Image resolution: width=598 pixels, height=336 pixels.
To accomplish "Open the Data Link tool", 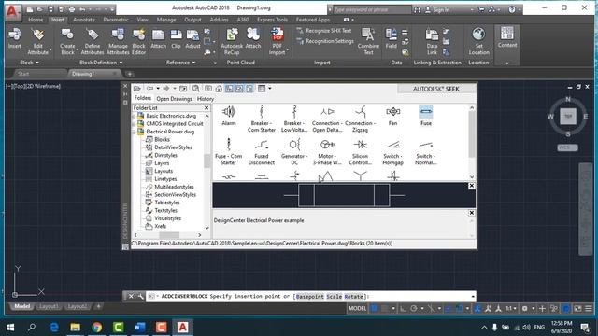I will click(432, 41).
